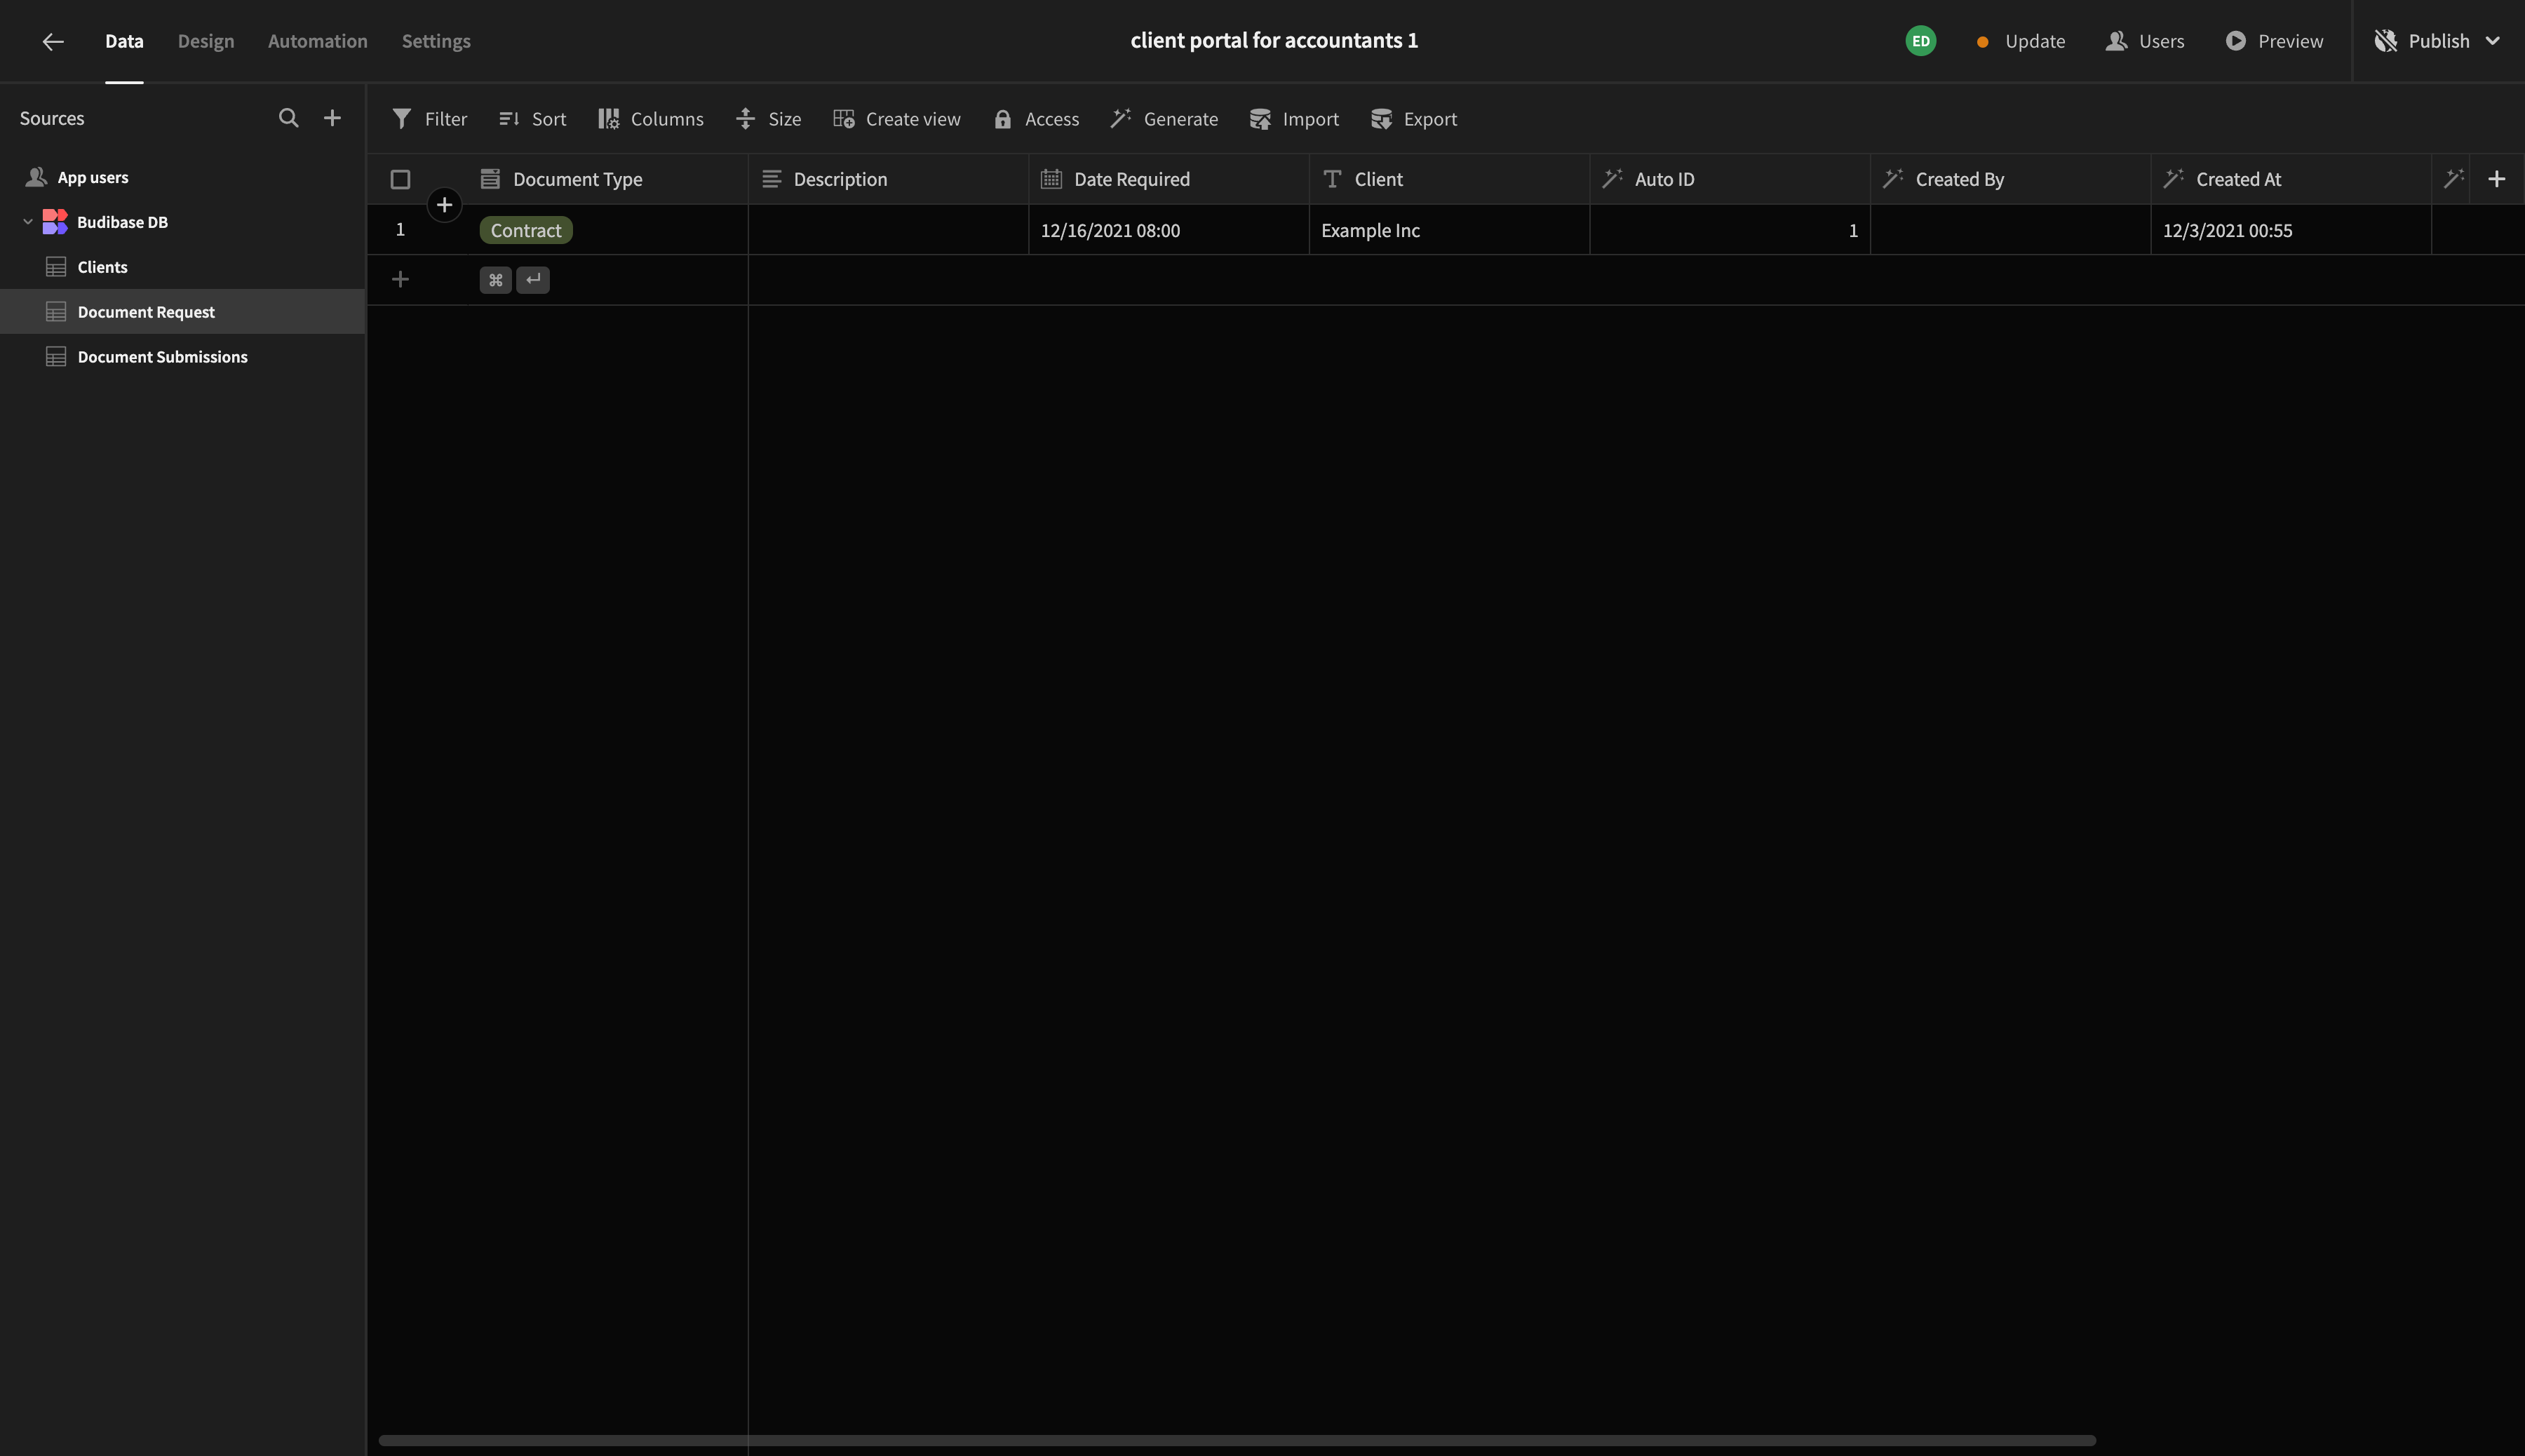Switch to the Design tab
Image resolution: width=2525 pixels, height=1456 pixels.
pyautogui.click(x=206, y=41)
